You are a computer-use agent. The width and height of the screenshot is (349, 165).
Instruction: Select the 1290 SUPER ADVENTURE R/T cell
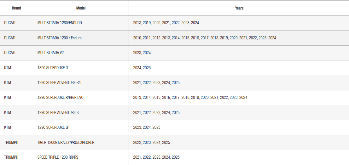click(x=60, y=82)
